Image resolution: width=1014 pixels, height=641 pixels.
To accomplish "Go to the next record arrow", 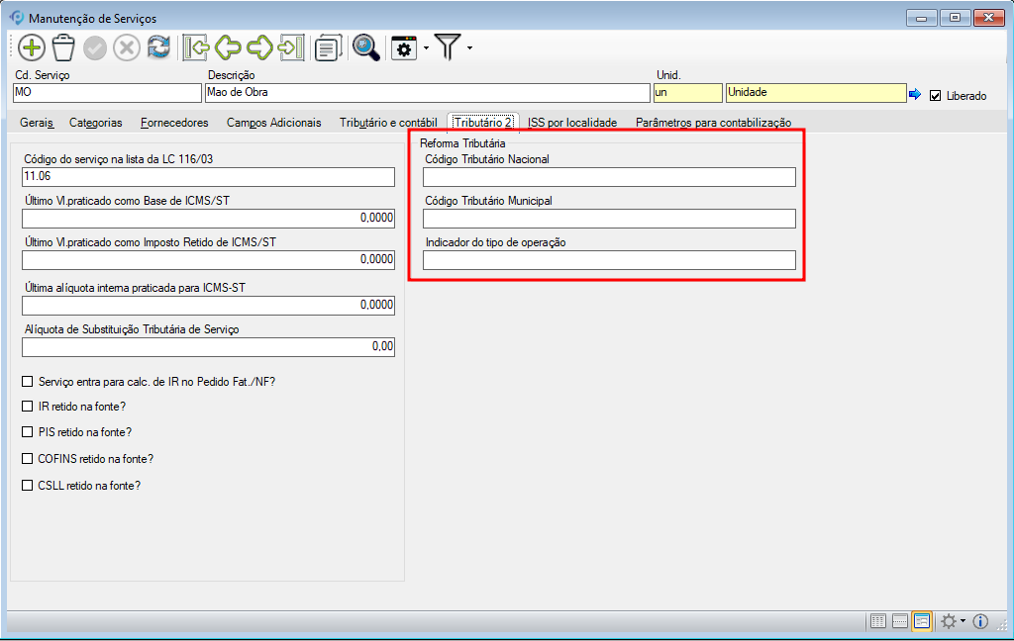I will click(260, 47).
